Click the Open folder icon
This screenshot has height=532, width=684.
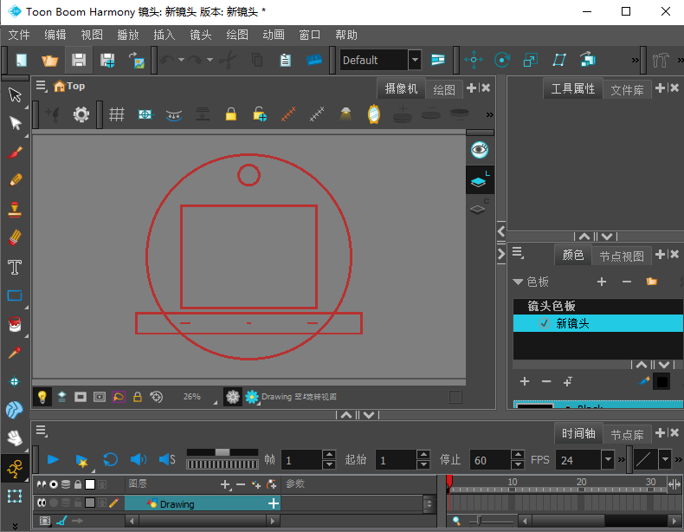(x=49, y=60)
